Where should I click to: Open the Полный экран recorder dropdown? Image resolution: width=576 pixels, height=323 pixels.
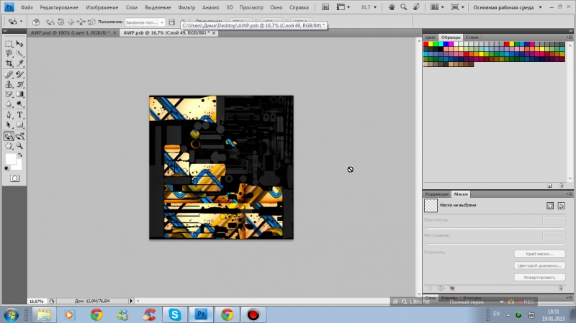tap(501, 301)
